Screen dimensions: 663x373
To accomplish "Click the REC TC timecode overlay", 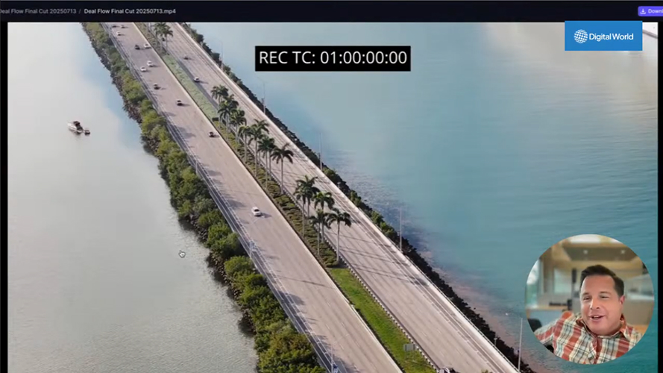I will 333,58.
